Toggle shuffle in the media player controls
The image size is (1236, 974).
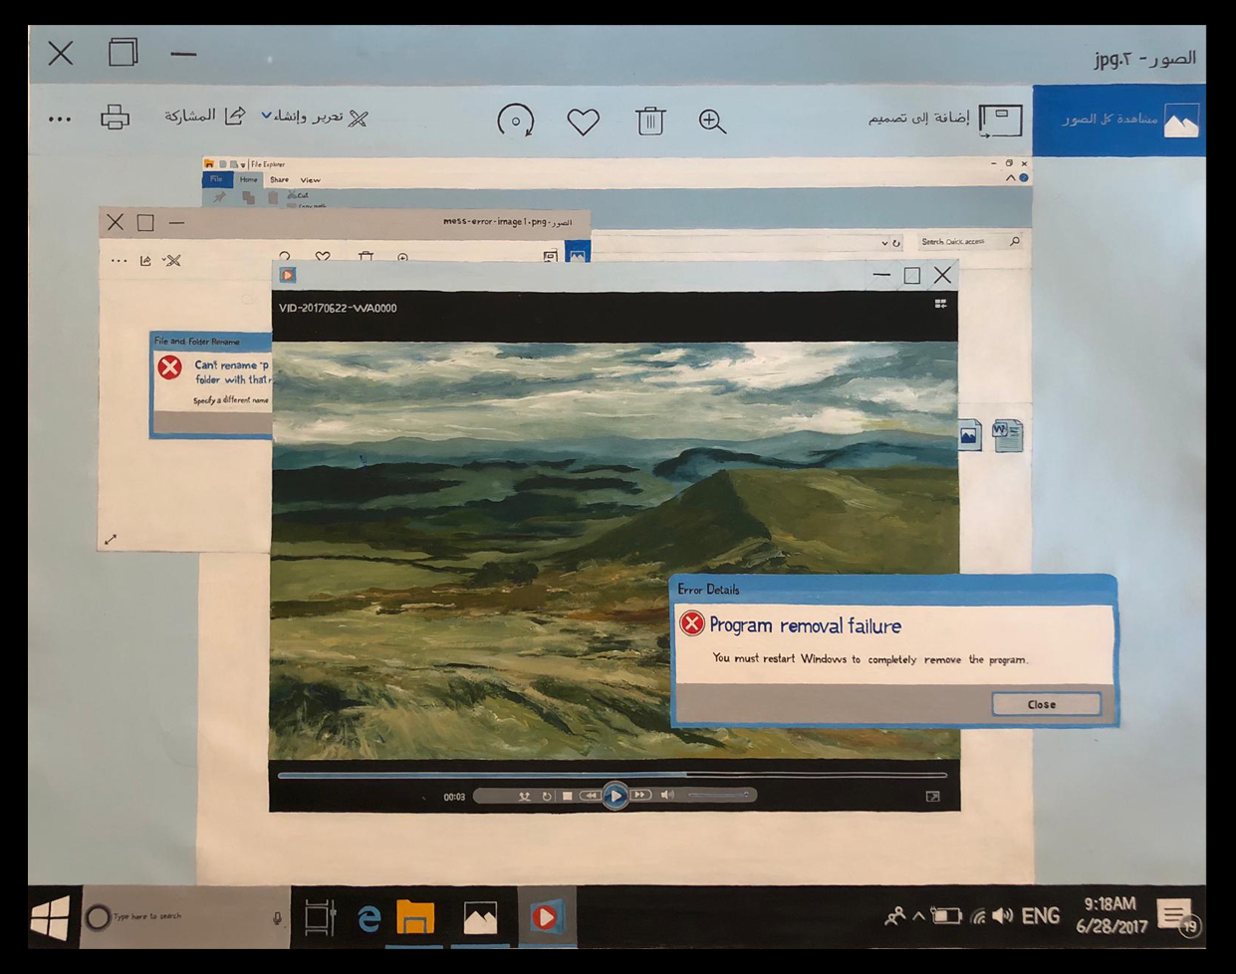click(524, 796)
